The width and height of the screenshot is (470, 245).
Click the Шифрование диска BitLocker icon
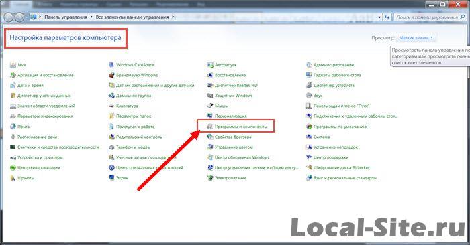(x=309, y=167)
